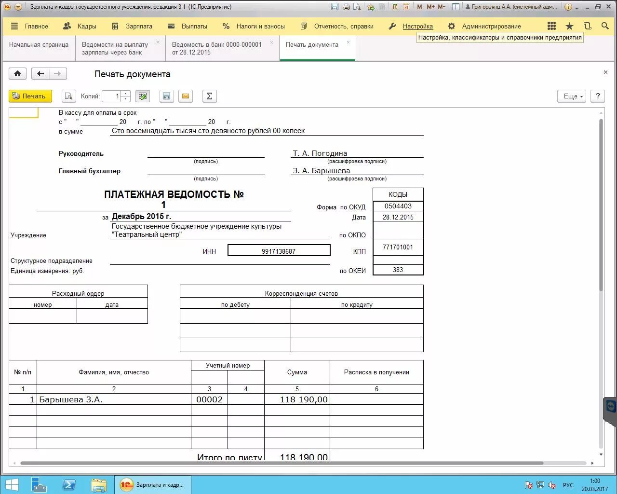The width and height of the screenshot is (617, 494).
Task: Open the Настройка section
Action: tap(411, 26)
